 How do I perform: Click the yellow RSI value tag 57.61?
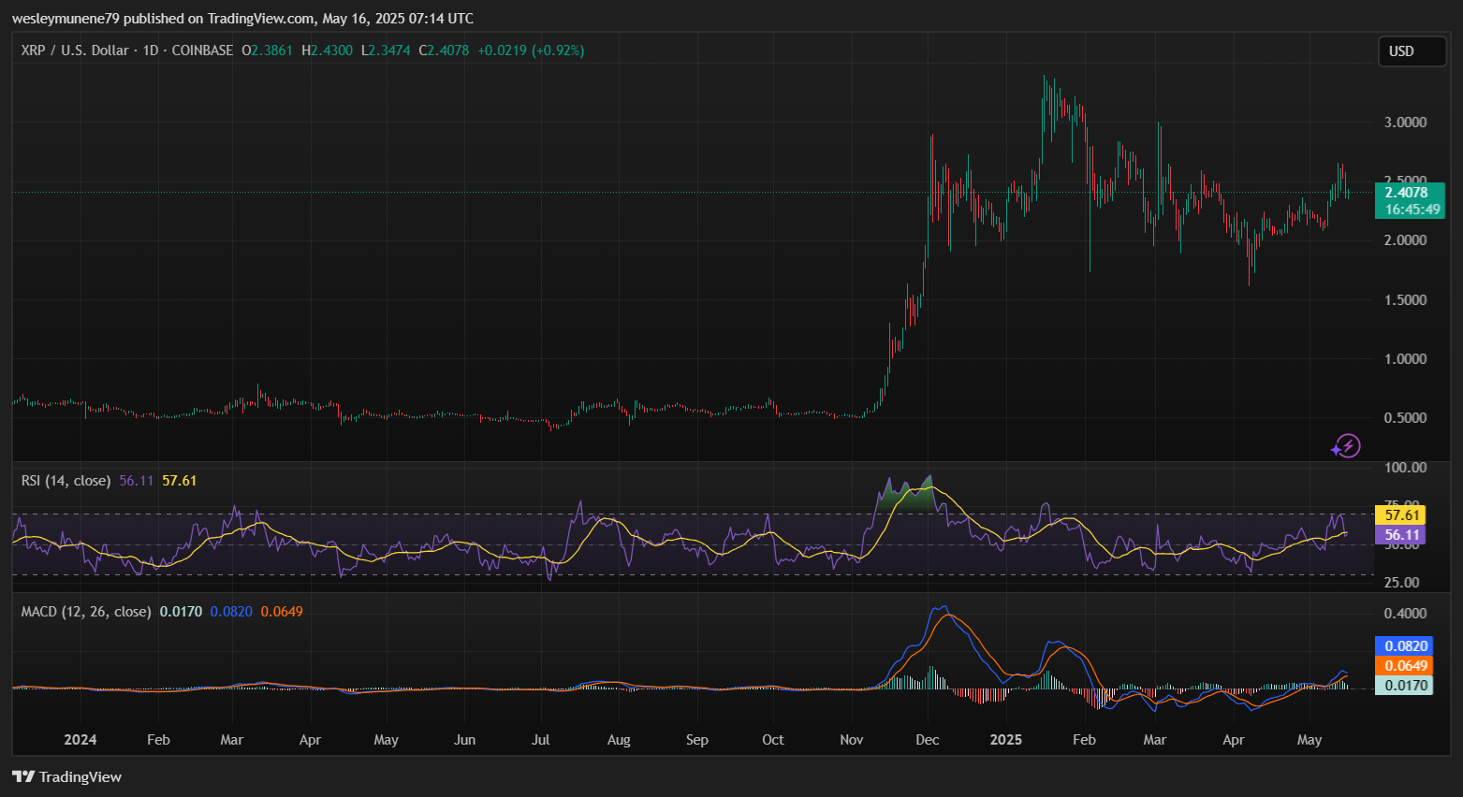coord(1402,515)
